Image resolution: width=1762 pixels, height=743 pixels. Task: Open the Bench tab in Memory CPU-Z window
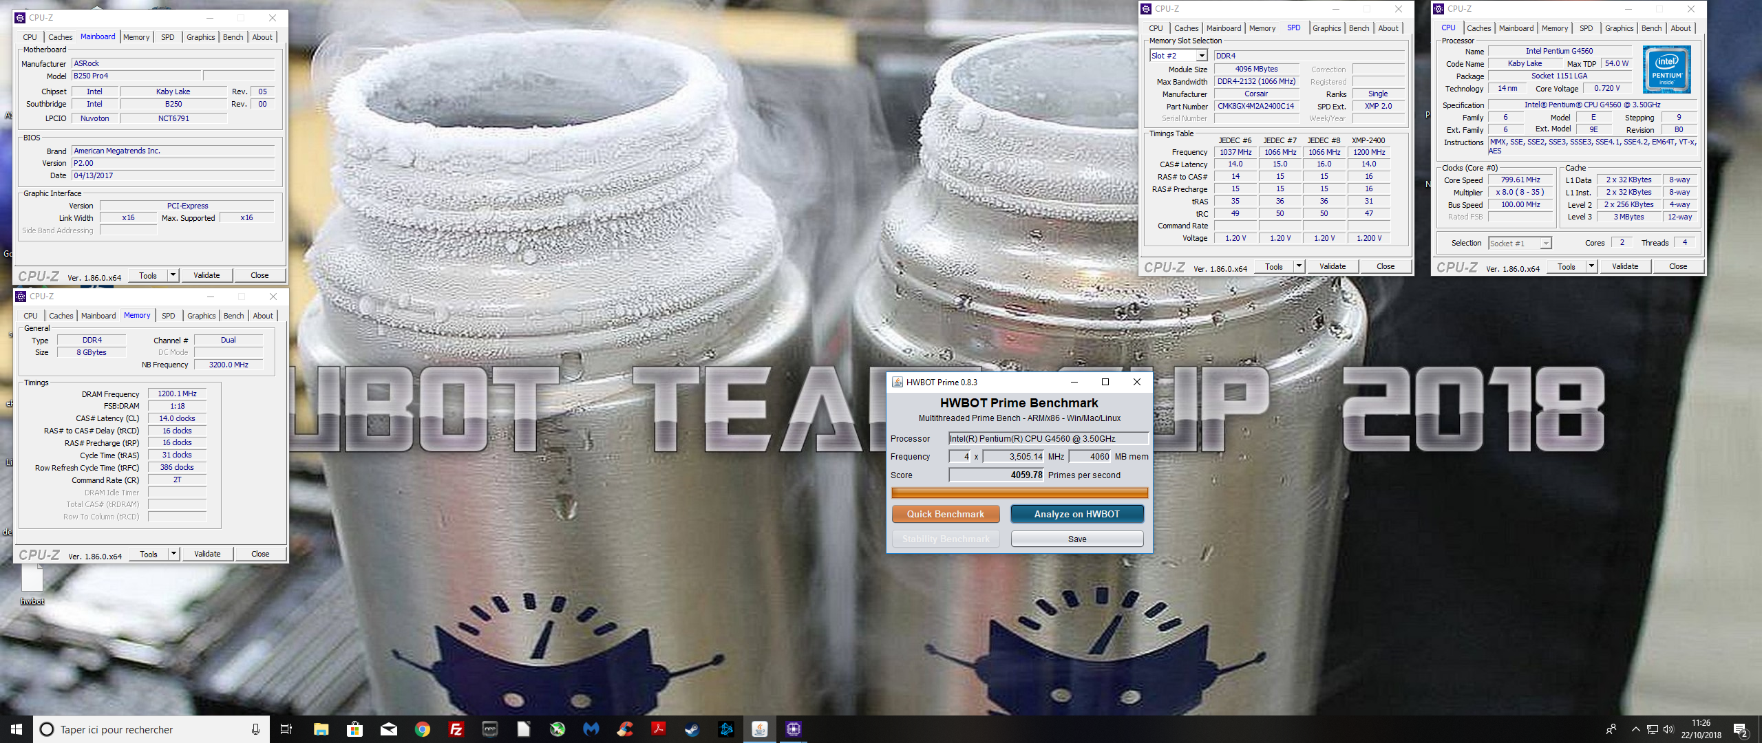234,316
